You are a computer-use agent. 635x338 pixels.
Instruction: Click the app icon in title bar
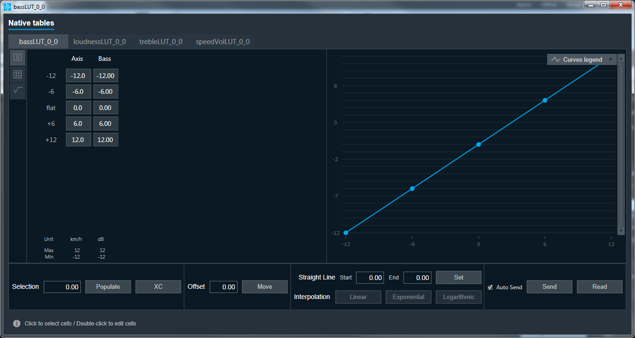pos(7,6)
